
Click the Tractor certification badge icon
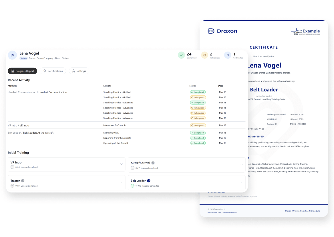(x=23, y=181)
